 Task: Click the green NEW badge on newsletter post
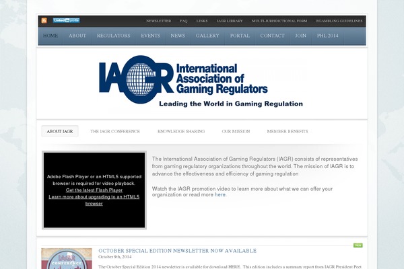[x=358, y=245]
